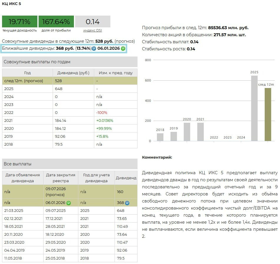
Task: Click the 2018 bar in dividend chart
Action: tap(160, 137)
